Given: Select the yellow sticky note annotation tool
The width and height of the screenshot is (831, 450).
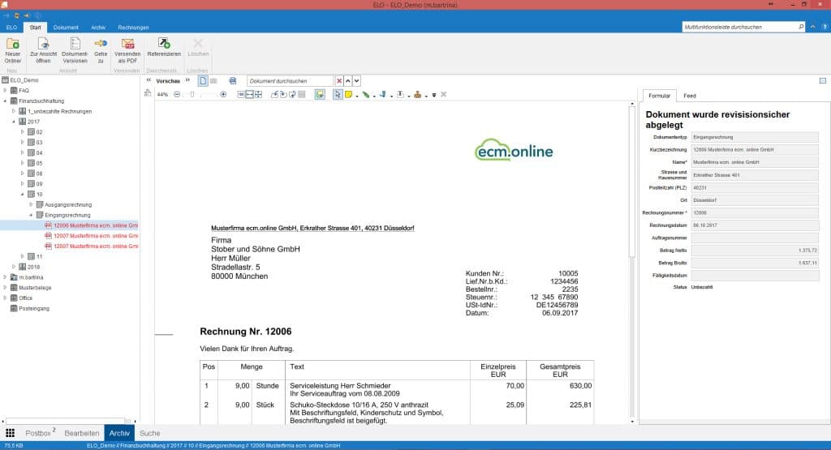Looking at the screenshot, I should pos(347,95).
